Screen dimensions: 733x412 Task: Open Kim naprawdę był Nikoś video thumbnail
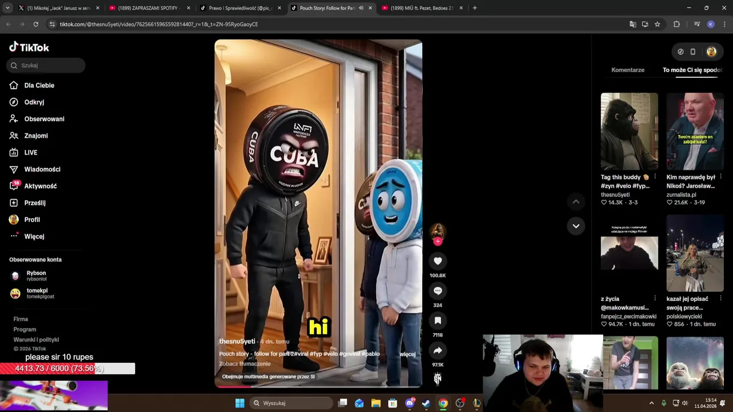coord(695,131)
